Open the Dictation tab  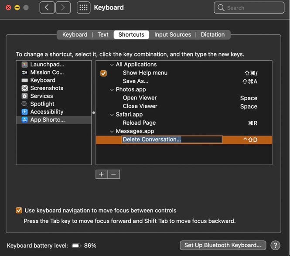(213, 34)
